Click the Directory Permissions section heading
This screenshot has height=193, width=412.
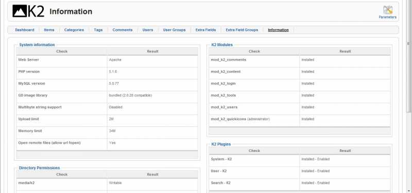click(40, 168)
